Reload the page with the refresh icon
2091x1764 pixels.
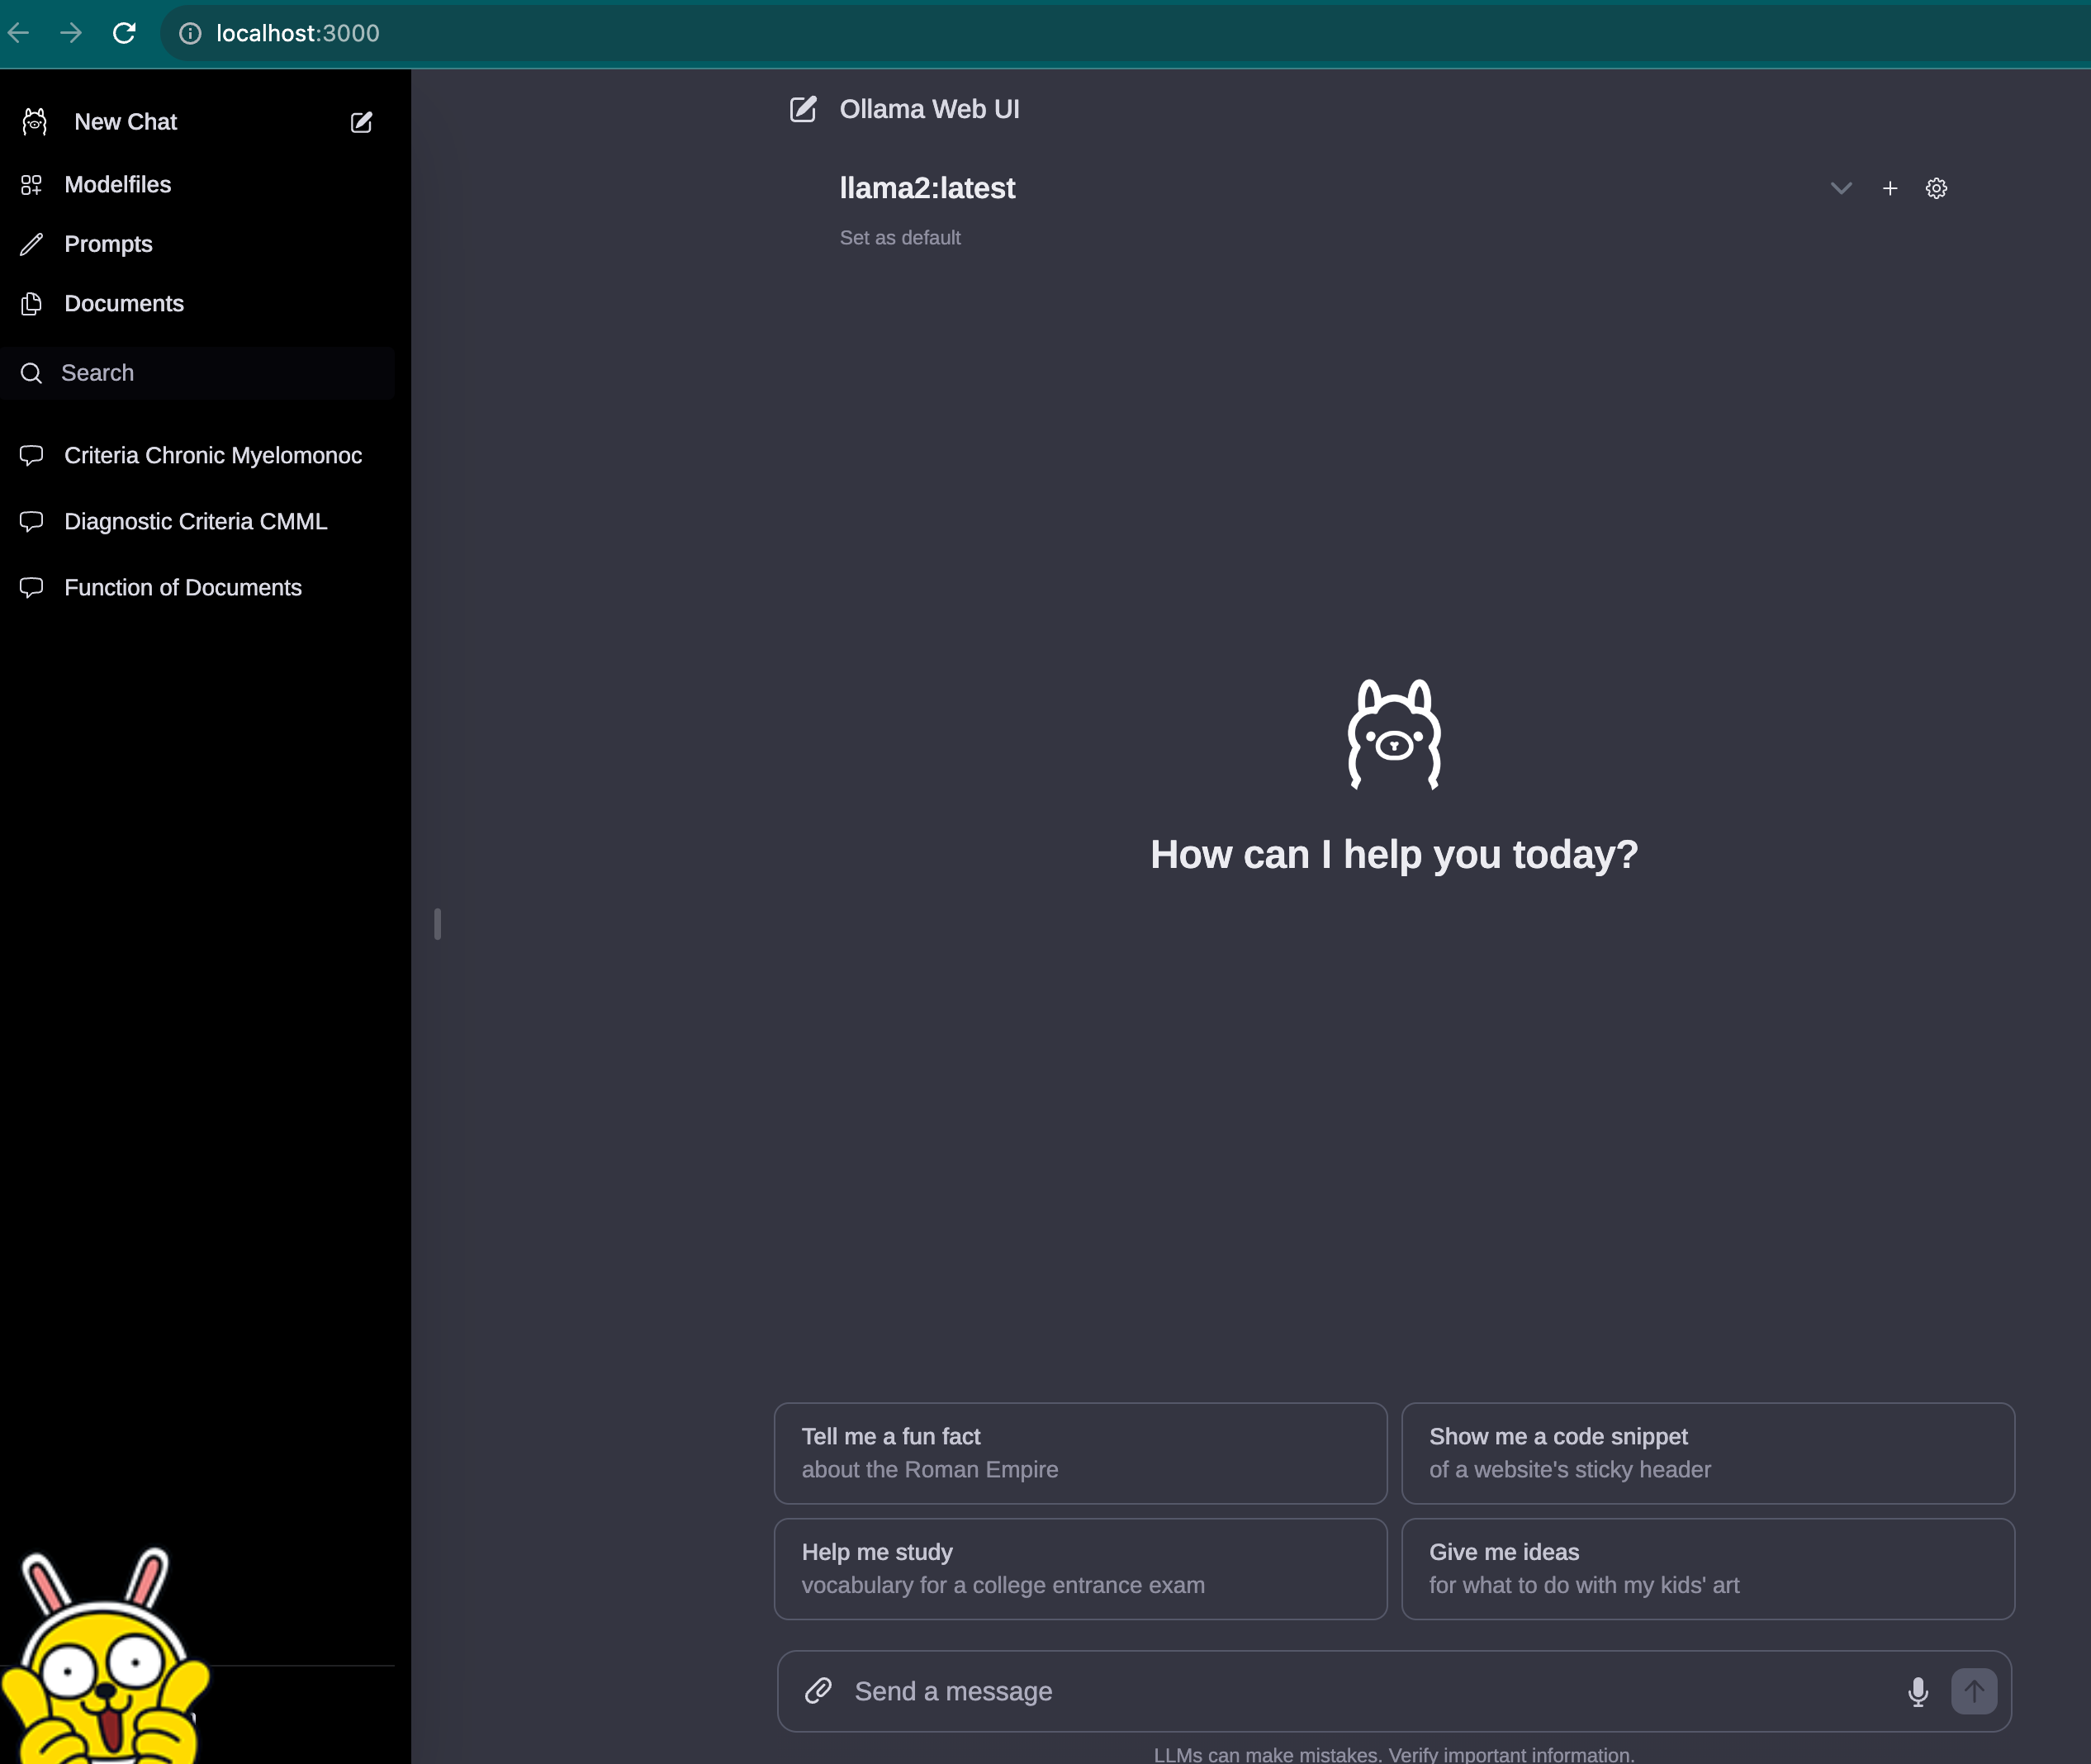[x=124, y=33]
